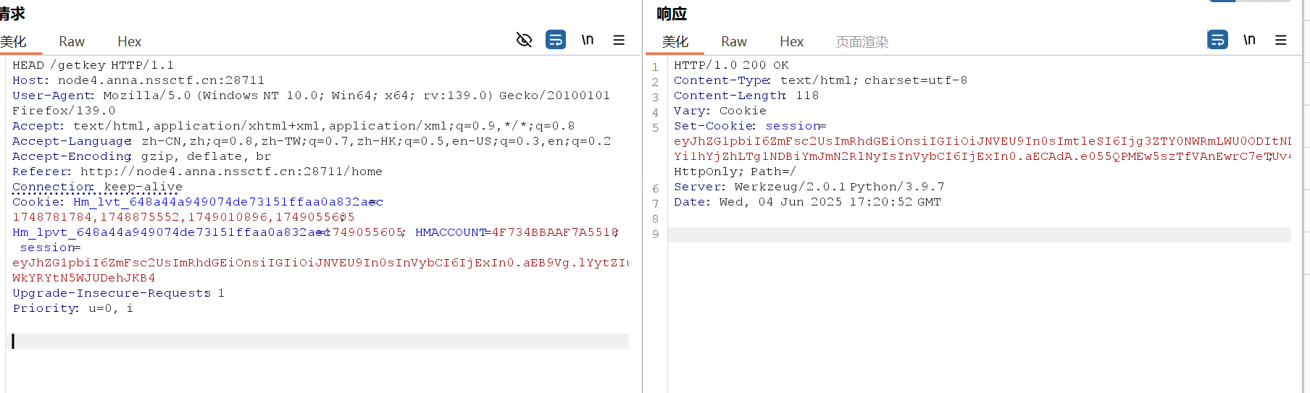Select the response 美化 tab

[x=675, y=42]
